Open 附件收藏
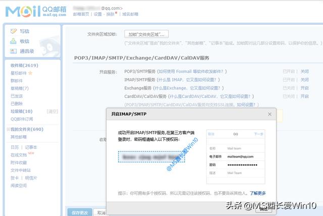 [19, 163]
